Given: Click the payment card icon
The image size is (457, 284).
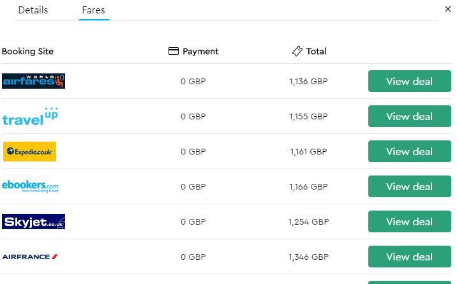Looking at the screenshot, I should [x=174, y=51].
